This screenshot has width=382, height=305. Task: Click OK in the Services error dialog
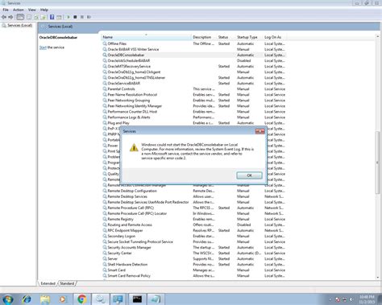coord(249,175)
